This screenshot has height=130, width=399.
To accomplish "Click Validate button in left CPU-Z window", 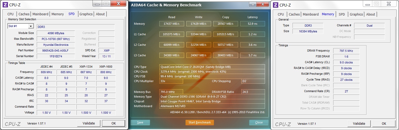I will click(x=89, y=123).
